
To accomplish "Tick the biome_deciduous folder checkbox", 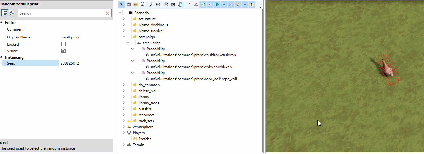I will [x=129, y=25].
